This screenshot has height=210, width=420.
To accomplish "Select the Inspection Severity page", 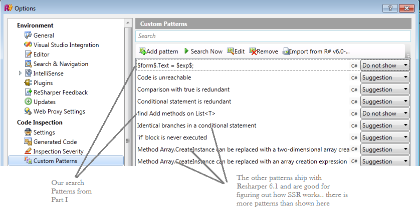I will 59,151.
